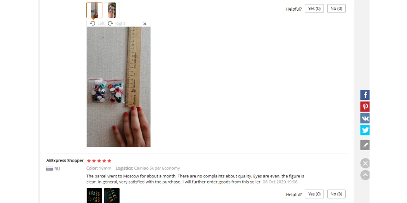The image size is (407, 203).
Task: Click the enlarged photo of eye packets
Action: [118, 87]
